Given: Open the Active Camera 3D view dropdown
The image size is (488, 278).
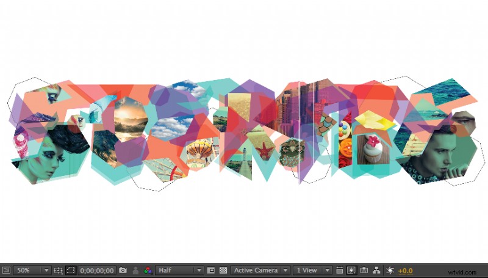Looking at the screenshot, I should [x=260, y=270].
